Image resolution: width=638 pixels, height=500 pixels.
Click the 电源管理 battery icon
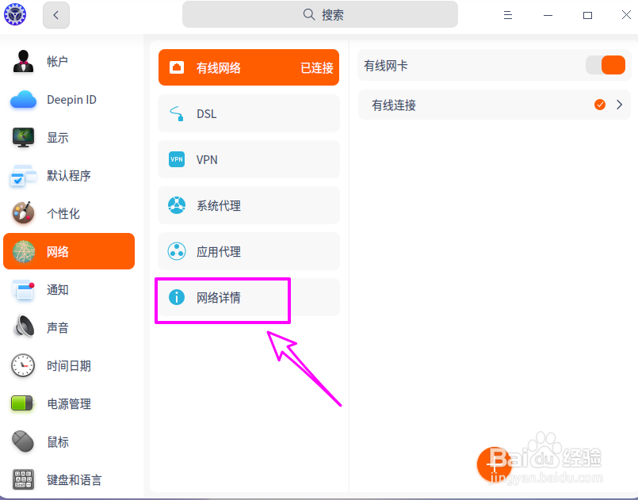pos(22,403)
